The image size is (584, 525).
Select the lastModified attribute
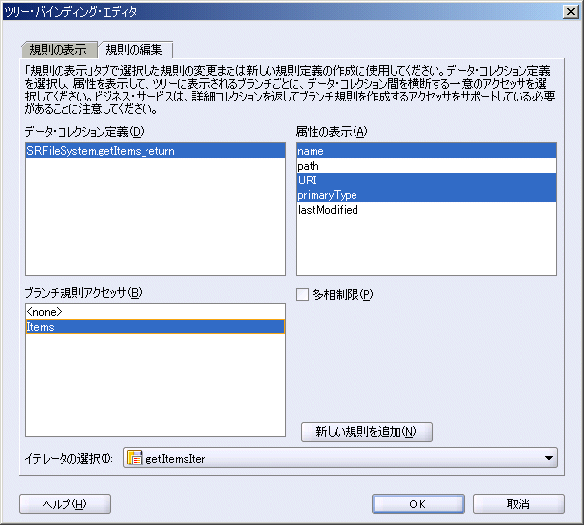[x=426, y=210]
